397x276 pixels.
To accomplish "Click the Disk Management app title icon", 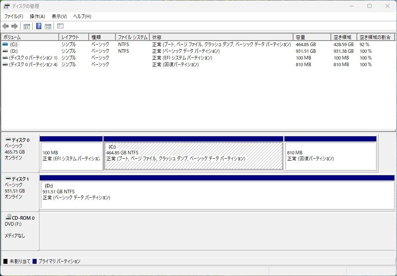I will [x=7, y=6].
